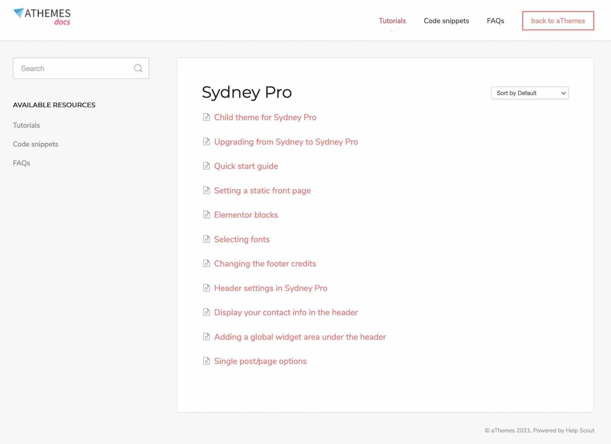Select the Tutorials tab in the top navigation
The height and width of the screenshot is (444, 611).
[392, 21]
